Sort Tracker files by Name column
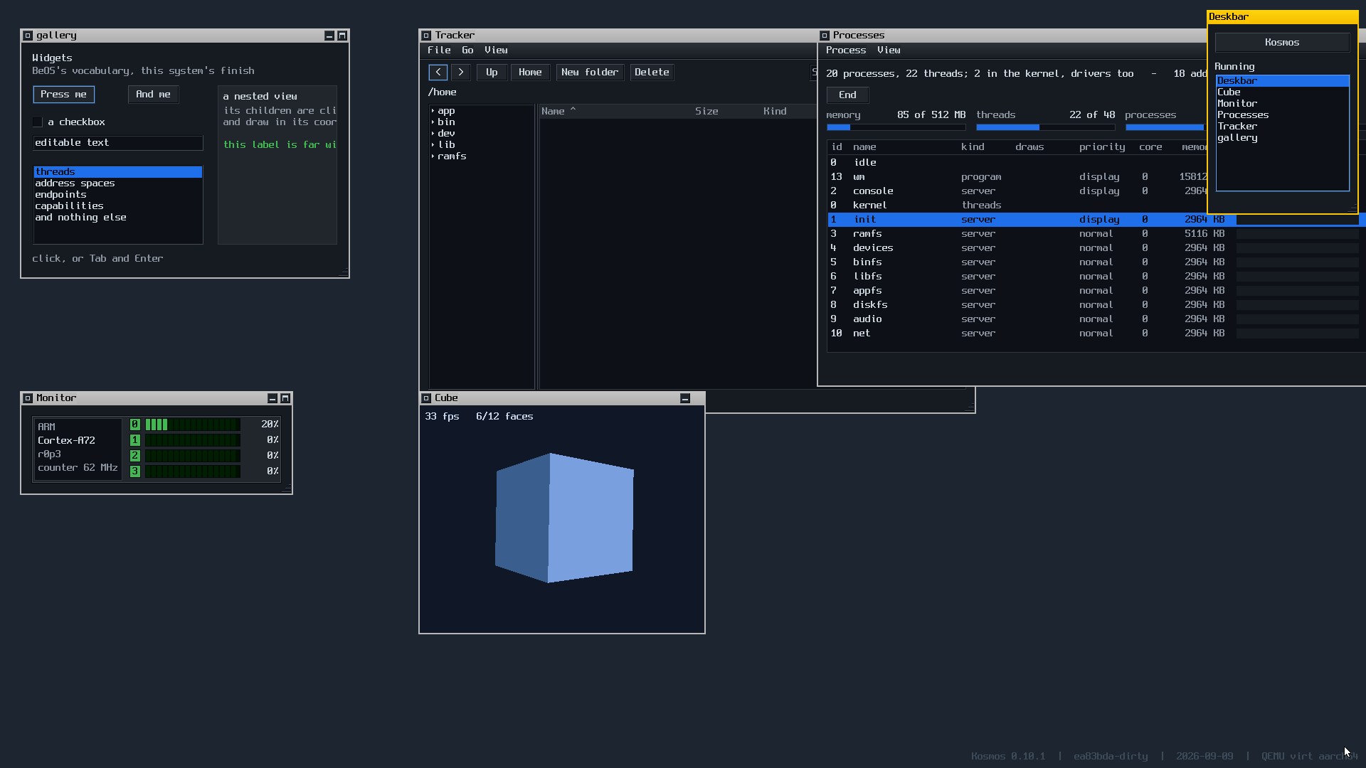Viewport: 1366px width, 768px height. tap(558, 112)
